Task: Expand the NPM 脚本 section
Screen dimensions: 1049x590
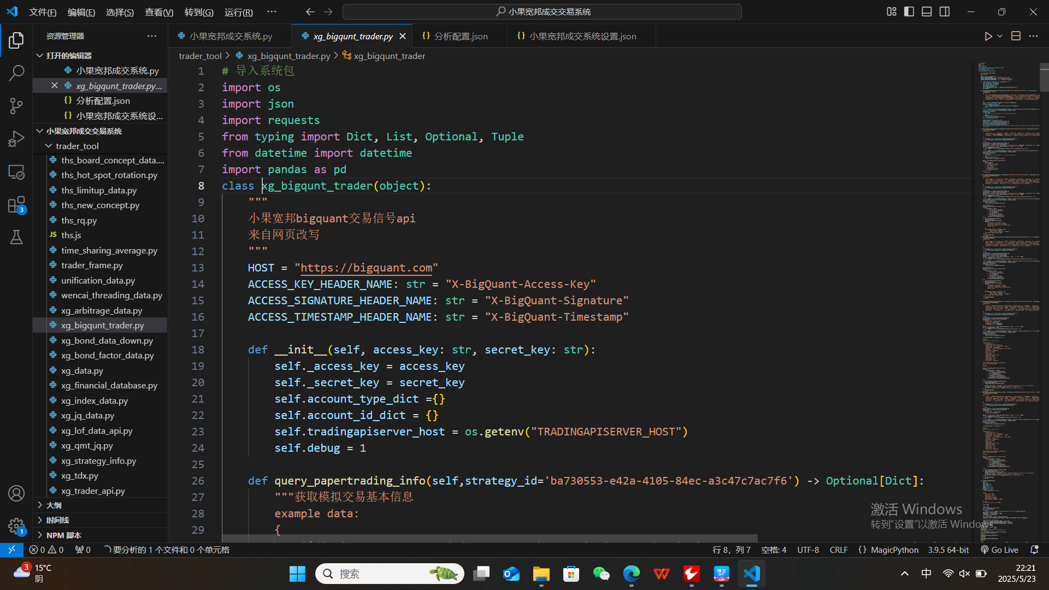Action: tap(63, 535)
